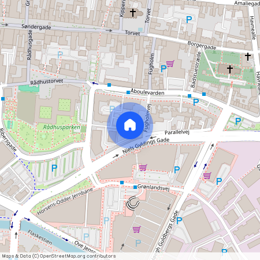Click the Åboulevarden street label
This screenshot has width=260, height=260.
point(147,92)
